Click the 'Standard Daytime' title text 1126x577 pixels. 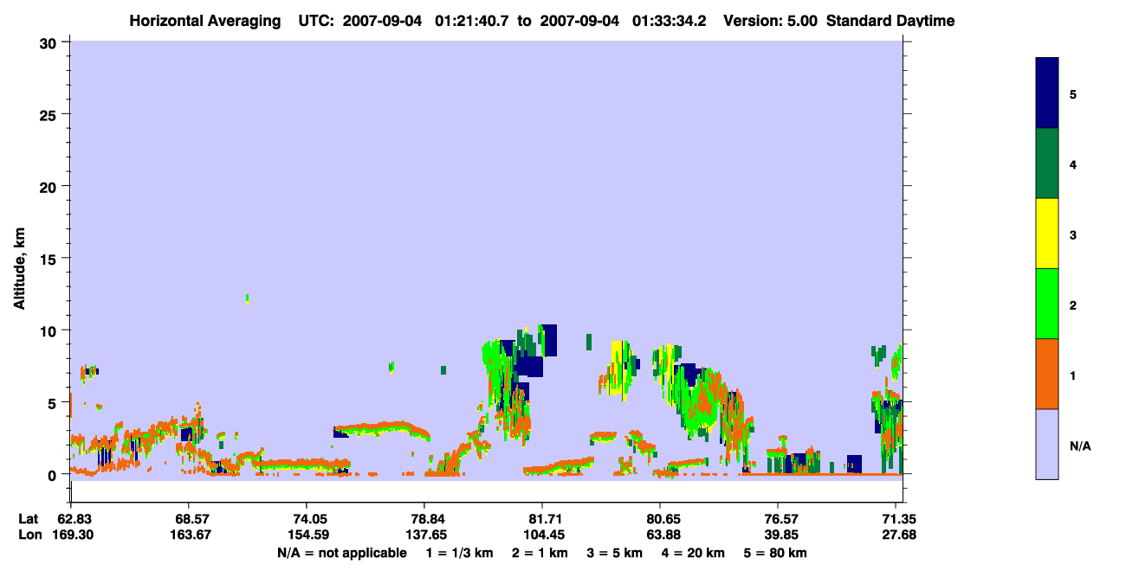click(x=890, y=21)
